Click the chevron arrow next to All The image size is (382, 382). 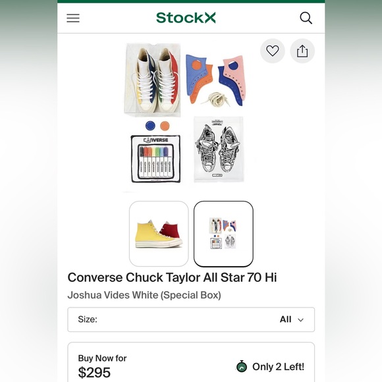(x=301, y=319)
